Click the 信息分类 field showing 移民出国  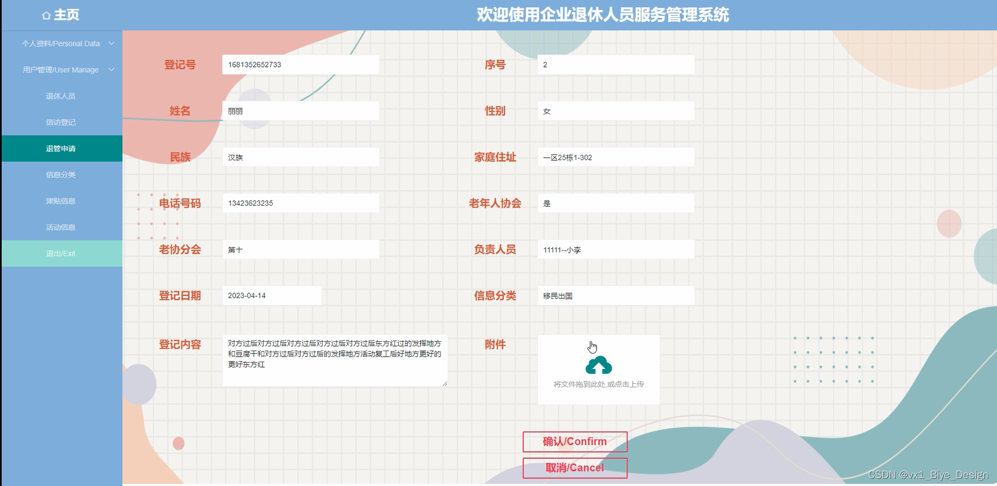pyautogui.click(x=616, y=295)
